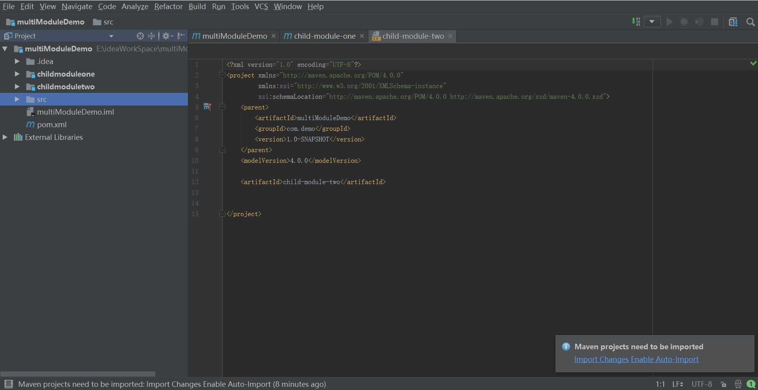The image size is (758, 390).
Task: Click the Import Changes link
Action: click(601, 359)
